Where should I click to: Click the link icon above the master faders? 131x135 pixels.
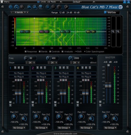click(108, 65)
